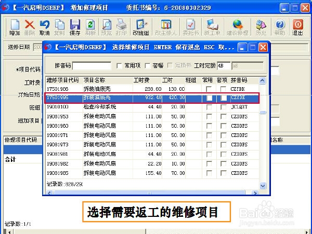
Task: Minimize the 增加修理项目 main window
Action: coord(284,8)
